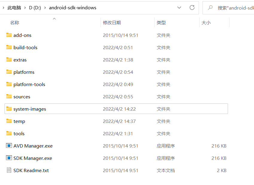The height and width of the screenshot is (185, 254).
Task: Click the platform-tools folder icon
Action: tap(9, 84)
